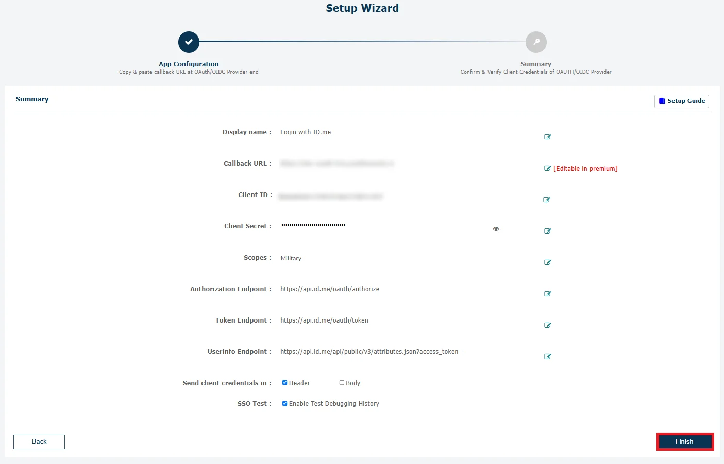This screenshot has height=464, width=724.
Task: Toggle the Header credentials checkbox
Action: point(284,383)
